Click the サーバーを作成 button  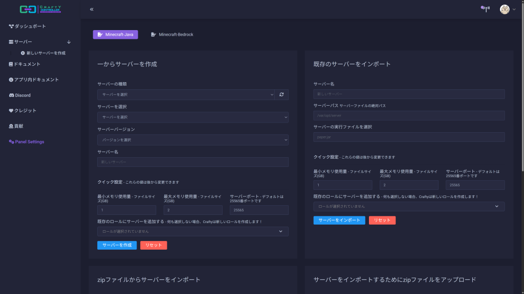coord(117,246)
